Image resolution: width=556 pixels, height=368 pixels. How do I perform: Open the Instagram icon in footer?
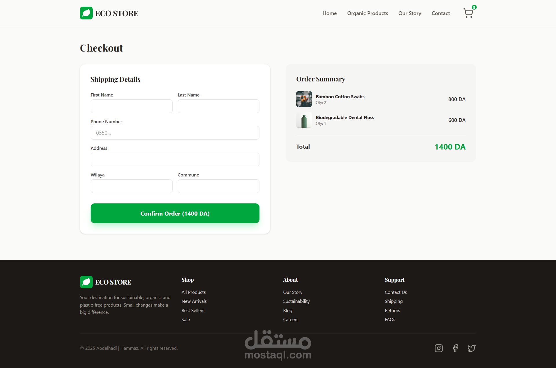(x=438, y=348)
